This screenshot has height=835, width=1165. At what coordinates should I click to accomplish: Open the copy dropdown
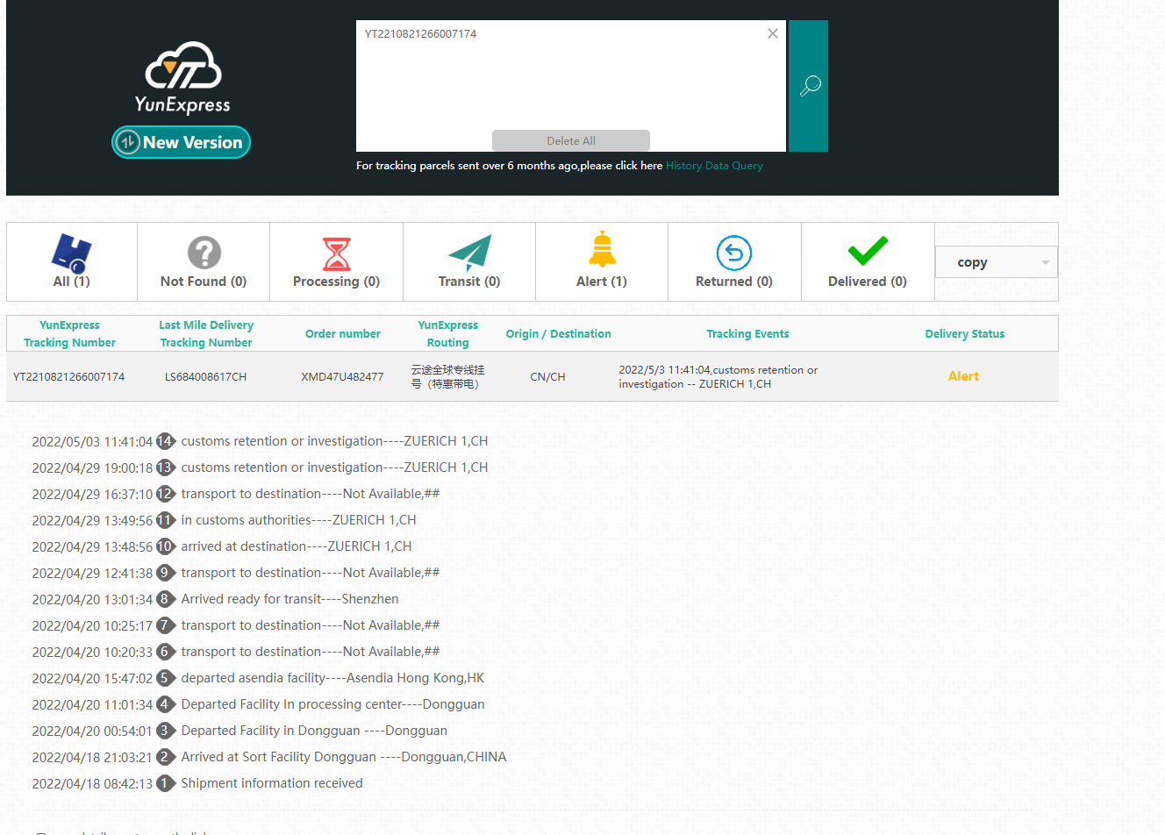point(996,262)
